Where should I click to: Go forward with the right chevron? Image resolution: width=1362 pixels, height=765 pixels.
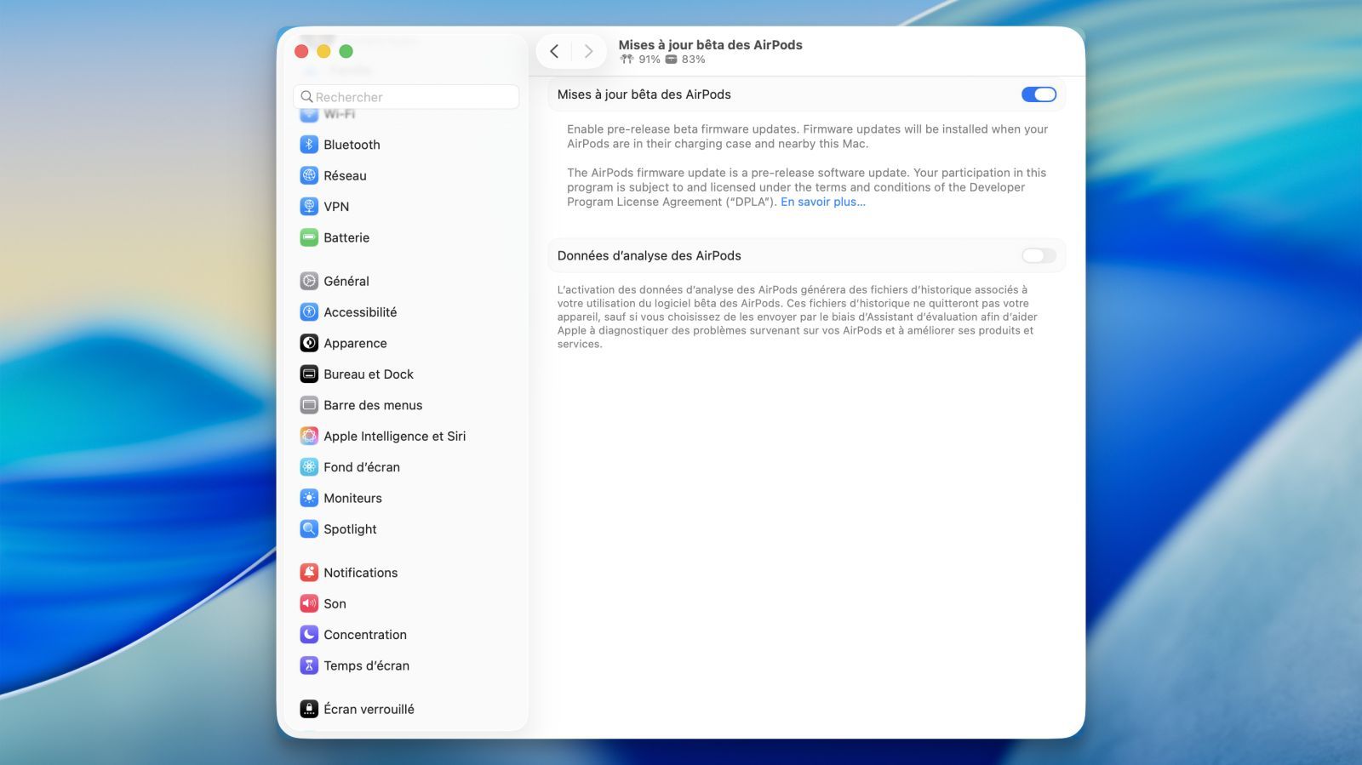point(588,51)
